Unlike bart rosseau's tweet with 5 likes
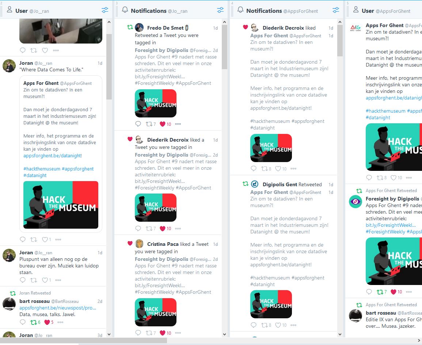The image size is (422, 345). tap(47, 322)
